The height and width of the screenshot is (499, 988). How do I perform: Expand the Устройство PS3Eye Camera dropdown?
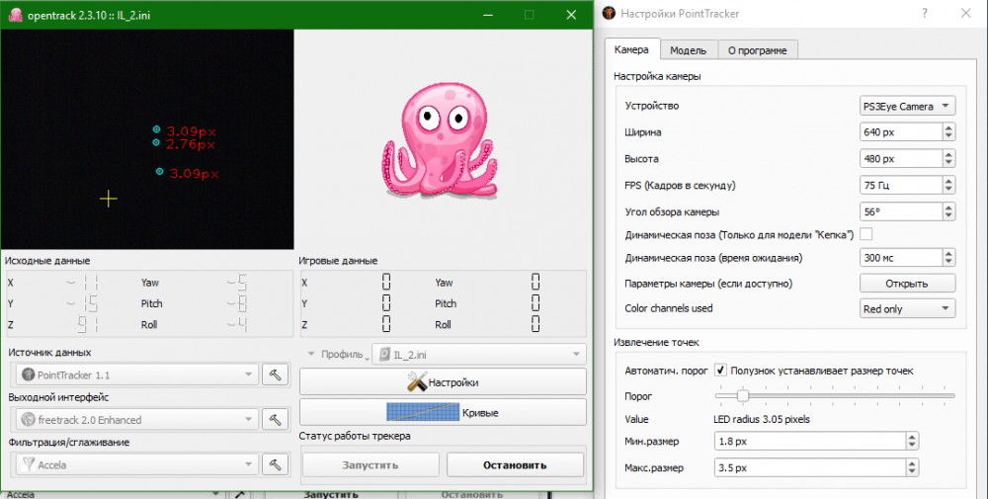(907, 106)
